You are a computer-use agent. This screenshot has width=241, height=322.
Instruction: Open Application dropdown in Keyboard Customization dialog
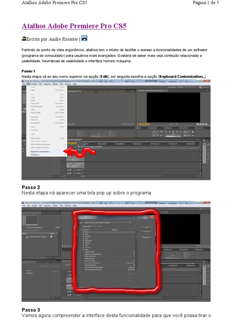[x=92, y=226]
